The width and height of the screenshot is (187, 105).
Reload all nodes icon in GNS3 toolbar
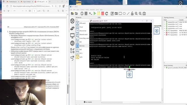click(107, 14)
